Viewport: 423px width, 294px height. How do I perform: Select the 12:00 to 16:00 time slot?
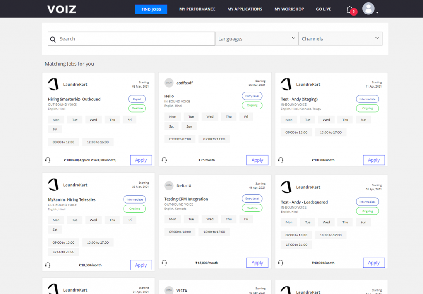[x=97, y=142]
